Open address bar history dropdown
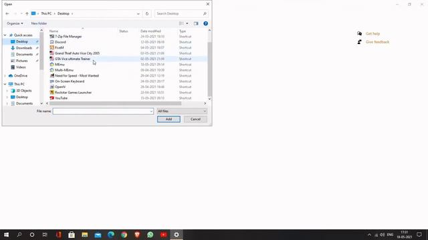The image size is (428, 240). [138, 13]
